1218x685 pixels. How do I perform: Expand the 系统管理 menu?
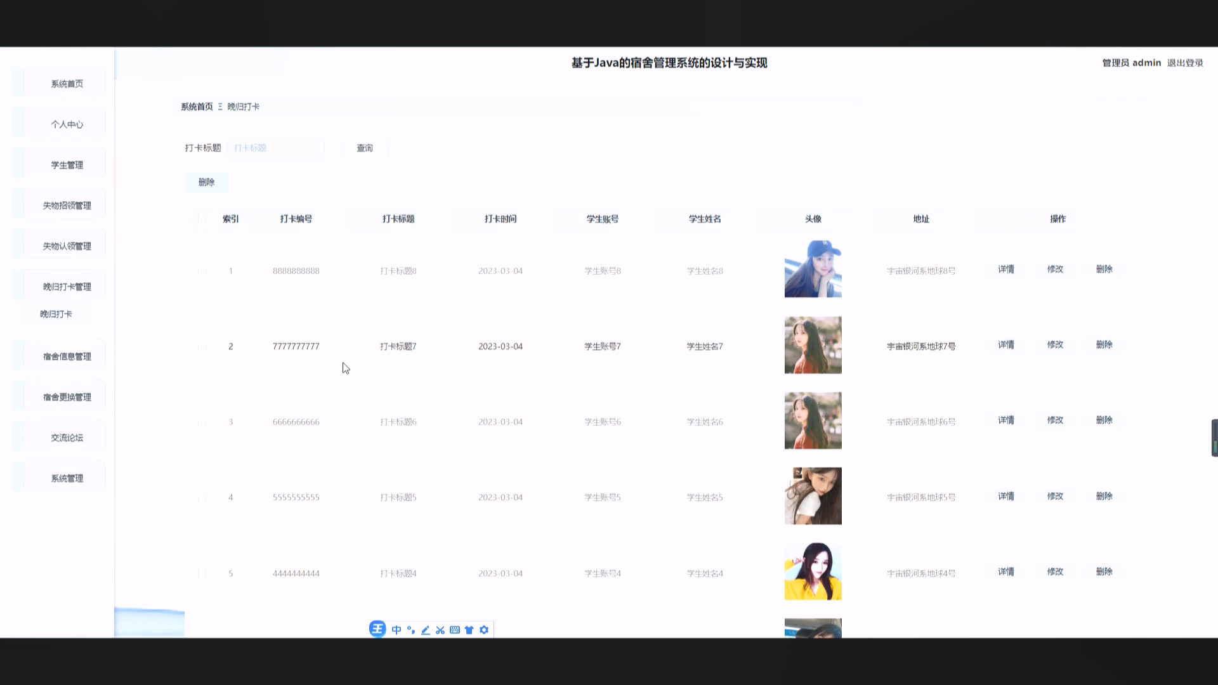[x=66, y=478]
